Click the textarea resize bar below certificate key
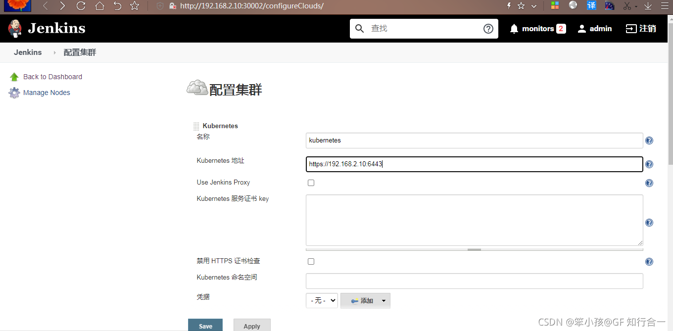Image resolution: width=673 pixels, height=331 pixels. click(474, 249)
